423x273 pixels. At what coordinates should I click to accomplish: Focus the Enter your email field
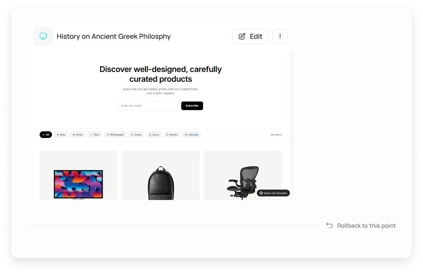[149, 106]
